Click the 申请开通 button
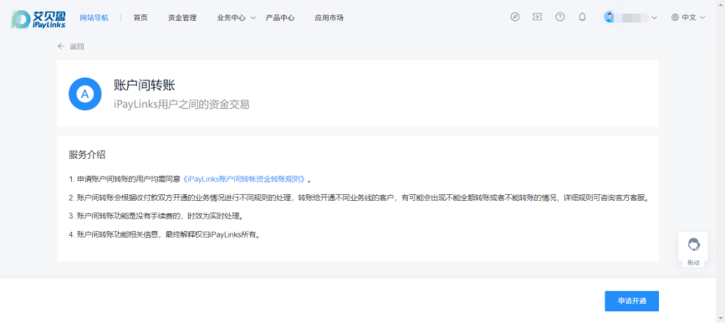725x323 pixels. point(631,301)
